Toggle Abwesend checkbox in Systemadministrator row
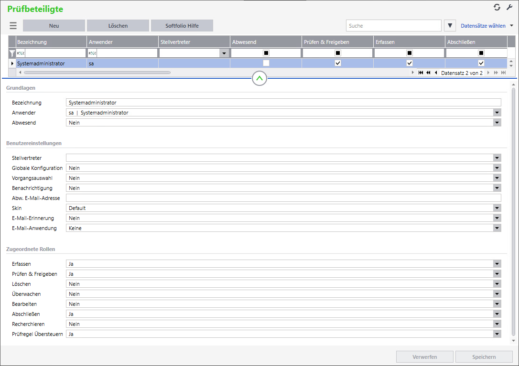 [x=266, y=63]
